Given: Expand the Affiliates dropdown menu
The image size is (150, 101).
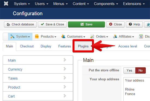Looking at the screenshot, I should pyautogui.click(x=124, y=37).
